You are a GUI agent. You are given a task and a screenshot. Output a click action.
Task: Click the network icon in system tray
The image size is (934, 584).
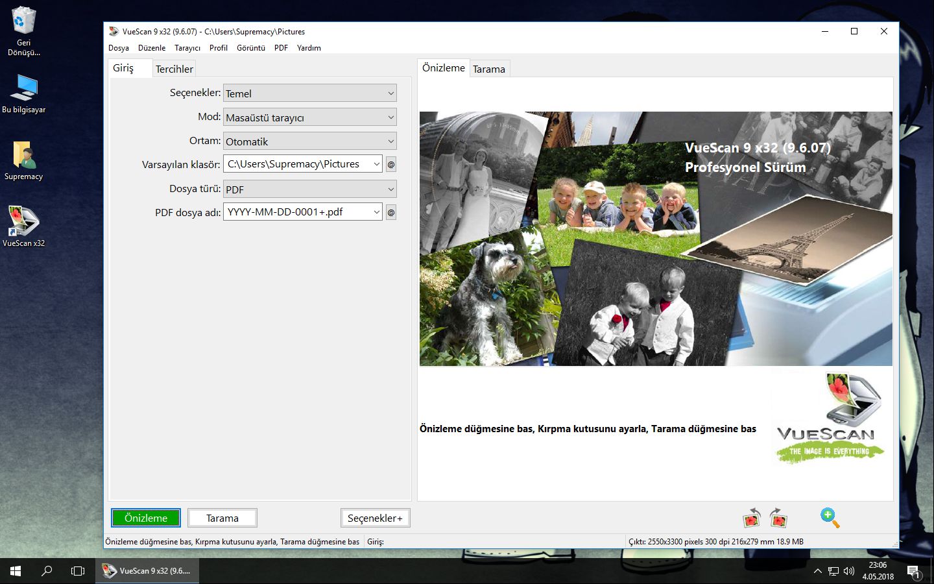(x=833, y=571)
